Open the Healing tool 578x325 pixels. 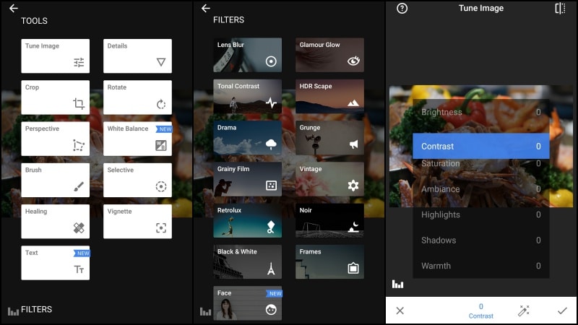[x=56, y=221]
